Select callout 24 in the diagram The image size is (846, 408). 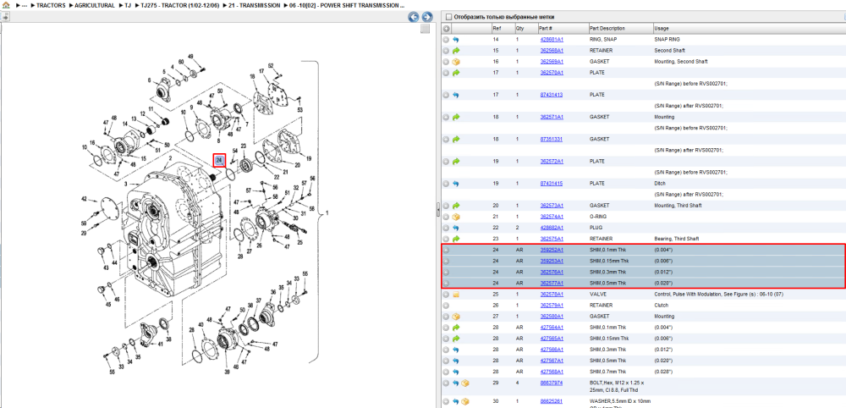click(219, 160)
